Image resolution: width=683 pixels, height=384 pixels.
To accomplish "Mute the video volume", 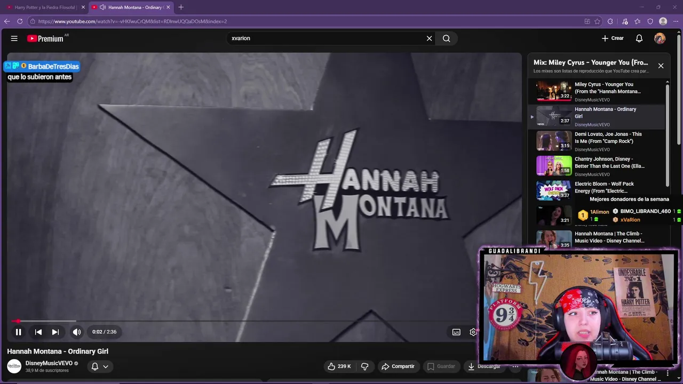I will (x=77, y=332).
